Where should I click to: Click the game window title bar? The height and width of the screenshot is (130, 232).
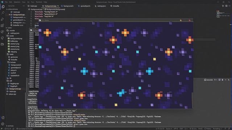coord(116,20)
